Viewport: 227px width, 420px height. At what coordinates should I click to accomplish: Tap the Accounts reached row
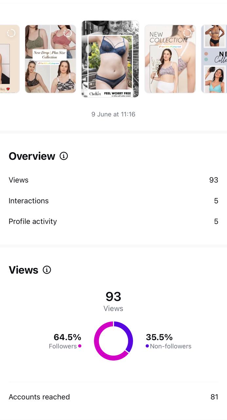tap(113, 397)
